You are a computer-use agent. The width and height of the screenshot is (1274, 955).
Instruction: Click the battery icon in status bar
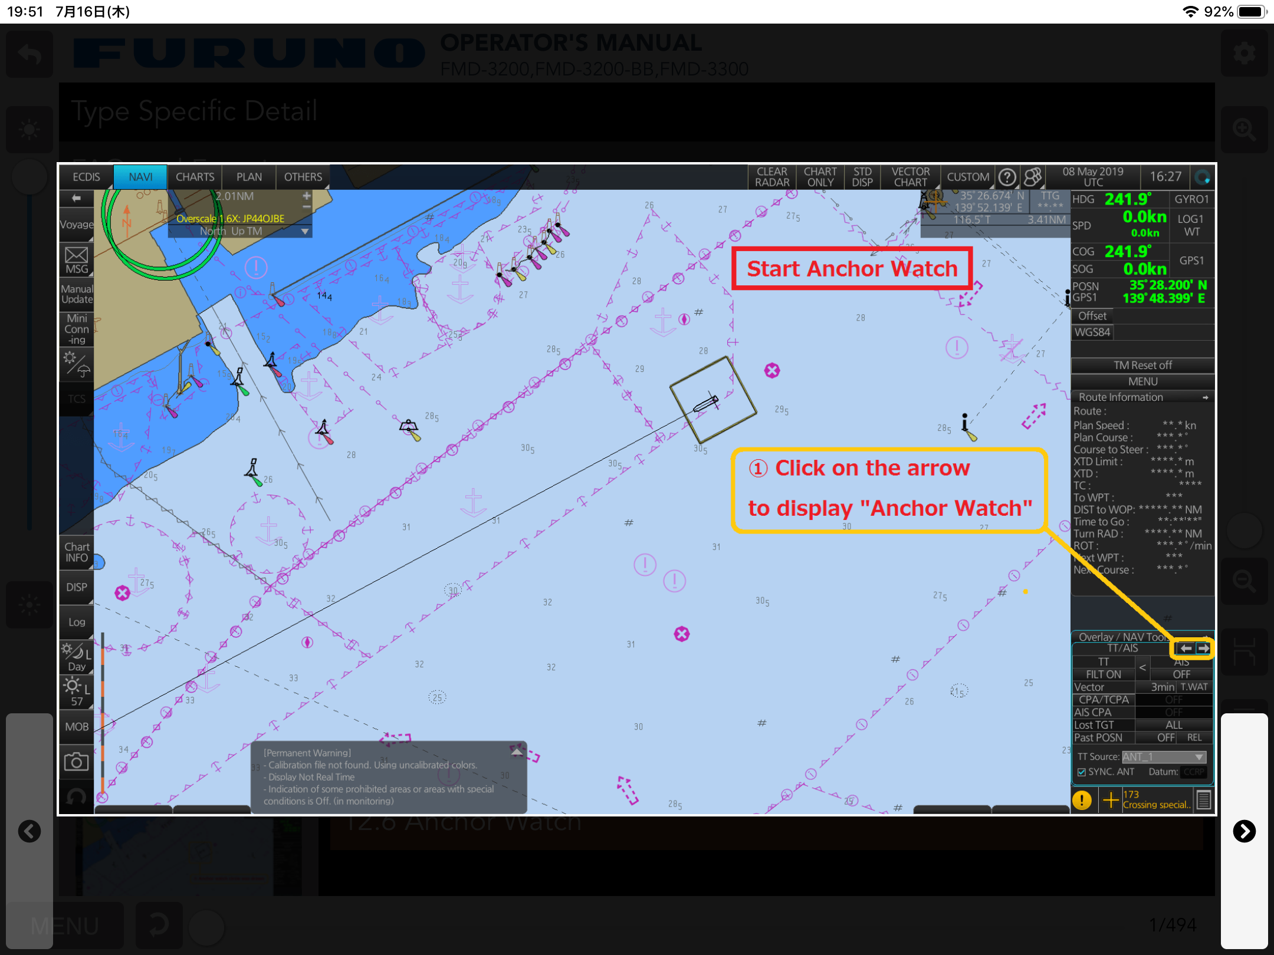pyautogui.click(x=1252, y=12)
